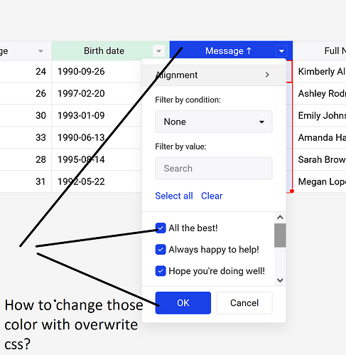346x355 pixels.
Task: Toggle the "Always happy to help!" checkbox
Action: click(161, 250)
